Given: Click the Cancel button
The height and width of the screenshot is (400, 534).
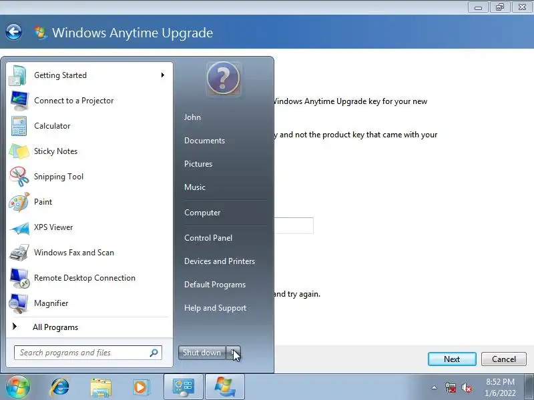Looking at the screenshot, I should (504, 359).
